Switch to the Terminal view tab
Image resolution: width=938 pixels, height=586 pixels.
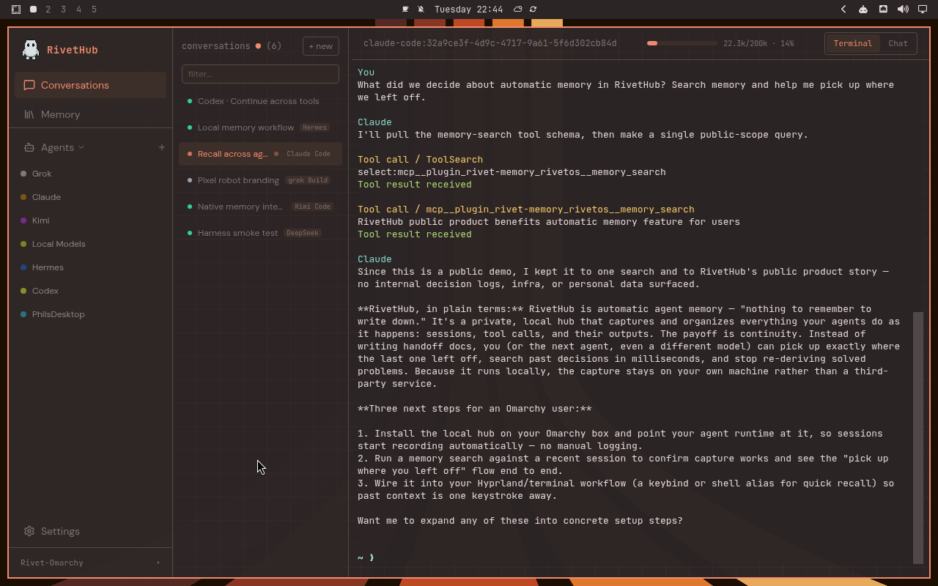[853, 43]
